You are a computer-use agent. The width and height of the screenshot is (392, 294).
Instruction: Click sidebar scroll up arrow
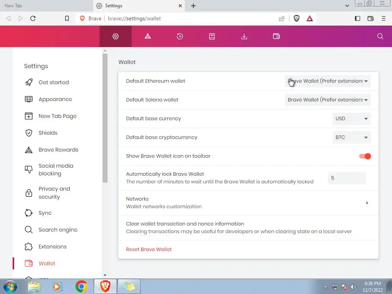click(x=105, y=51)
